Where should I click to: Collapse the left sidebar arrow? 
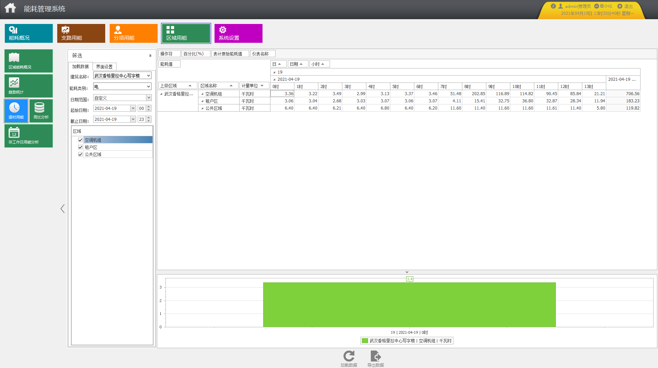point(62,209)
